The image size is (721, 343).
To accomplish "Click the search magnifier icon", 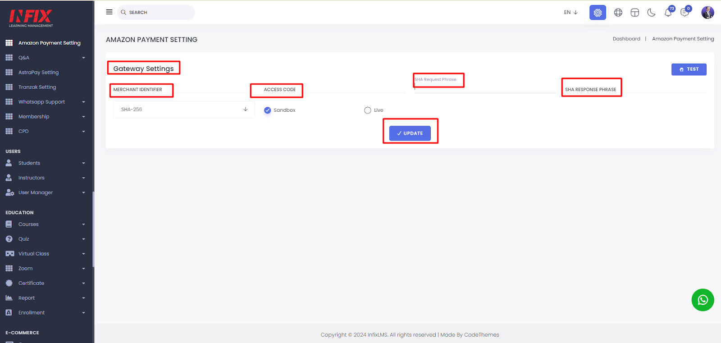I will click(x=123, y=13).
